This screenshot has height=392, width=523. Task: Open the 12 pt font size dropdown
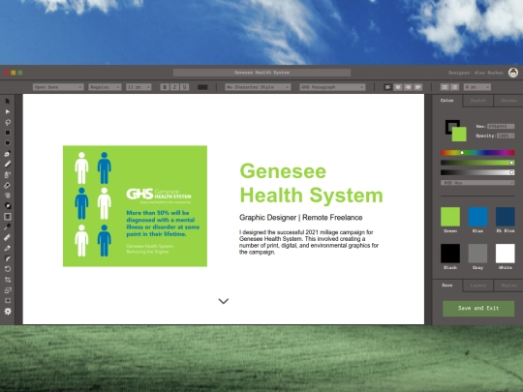pos(138,87)
